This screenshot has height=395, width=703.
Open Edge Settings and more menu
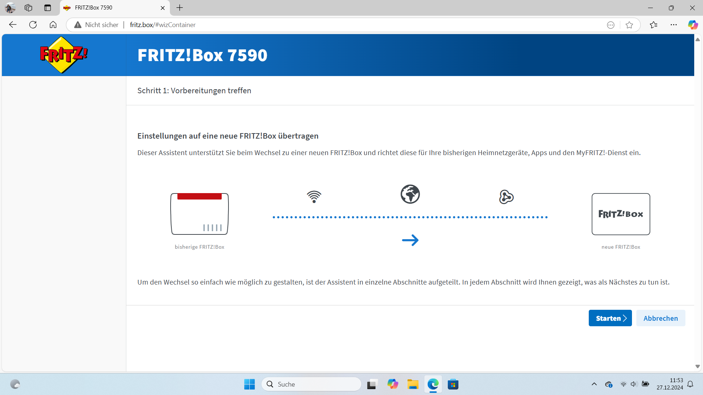pos(673,25)
